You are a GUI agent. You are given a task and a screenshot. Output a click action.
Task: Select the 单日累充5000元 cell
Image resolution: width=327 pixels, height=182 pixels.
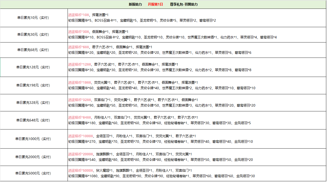[x=33, y=173]
